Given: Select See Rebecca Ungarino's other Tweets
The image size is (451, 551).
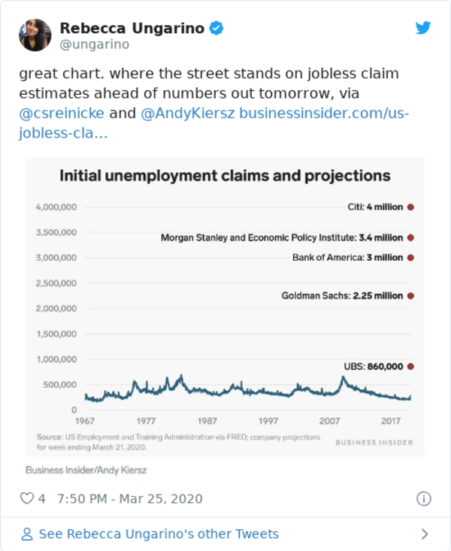Looking at the screenshot, I should (x=159, y=534).
